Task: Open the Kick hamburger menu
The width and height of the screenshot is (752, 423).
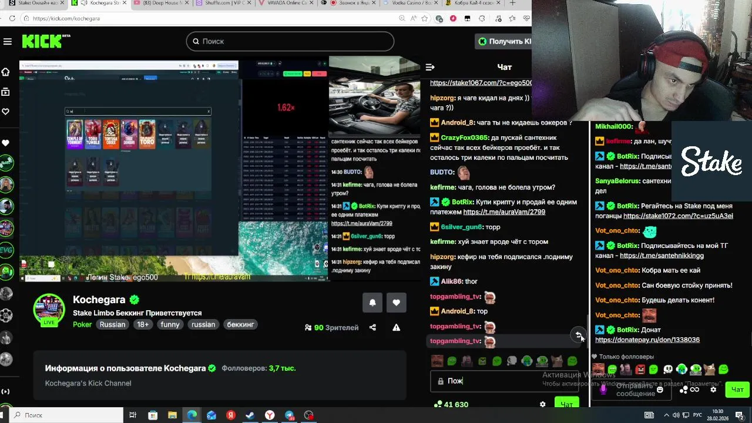Action: 7,41
